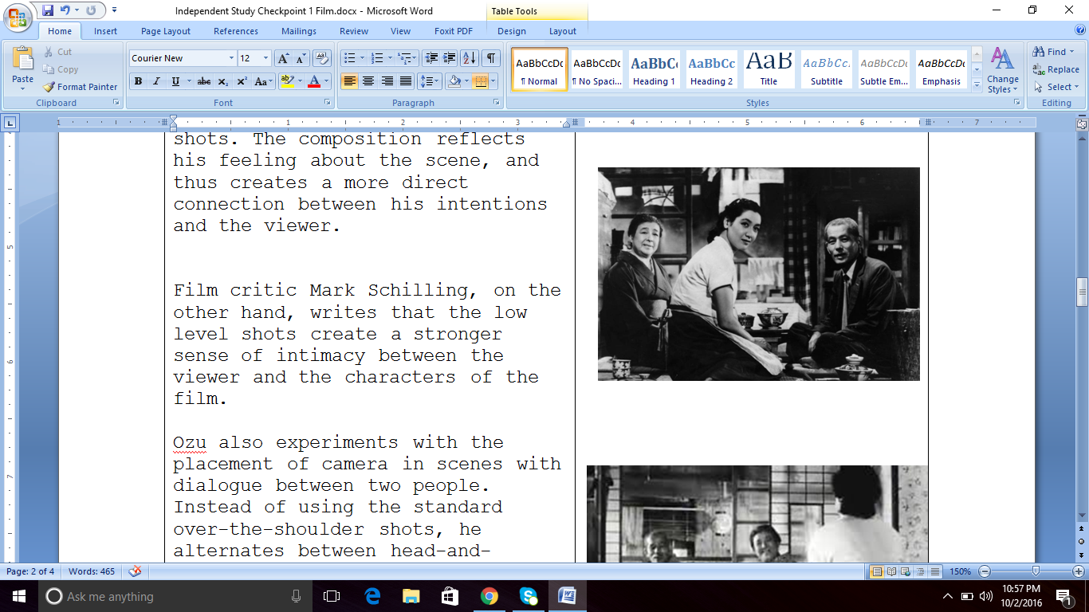Open Change Styles menu

(x=1002, y=70)
